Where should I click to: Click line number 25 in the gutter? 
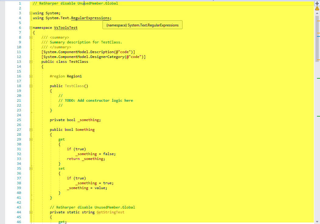point(19,120)
